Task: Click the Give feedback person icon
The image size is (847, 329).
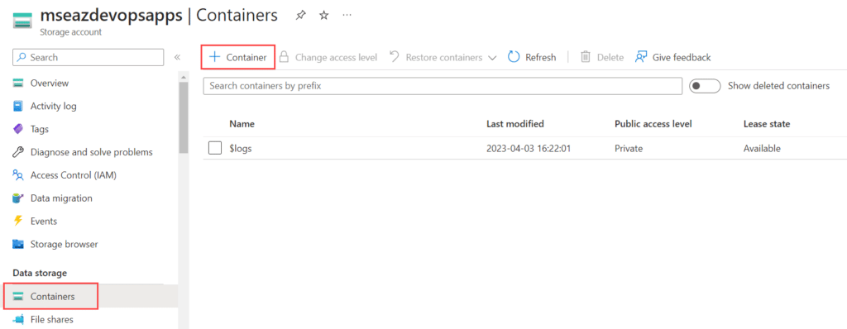Action: [641, 57]
